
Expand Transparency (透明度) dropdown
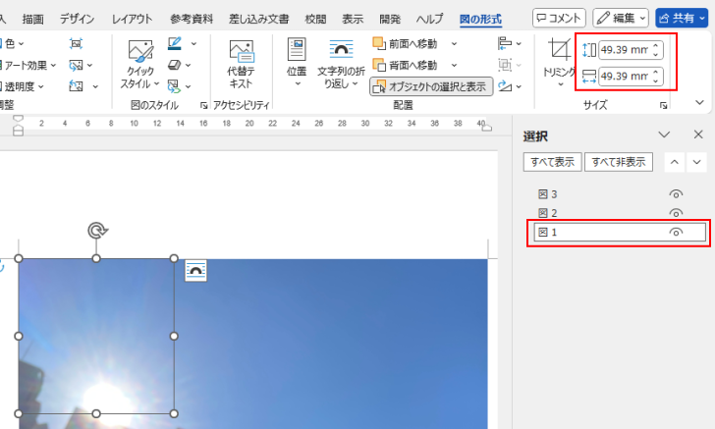pyautogui.click(x=40, y=86)
